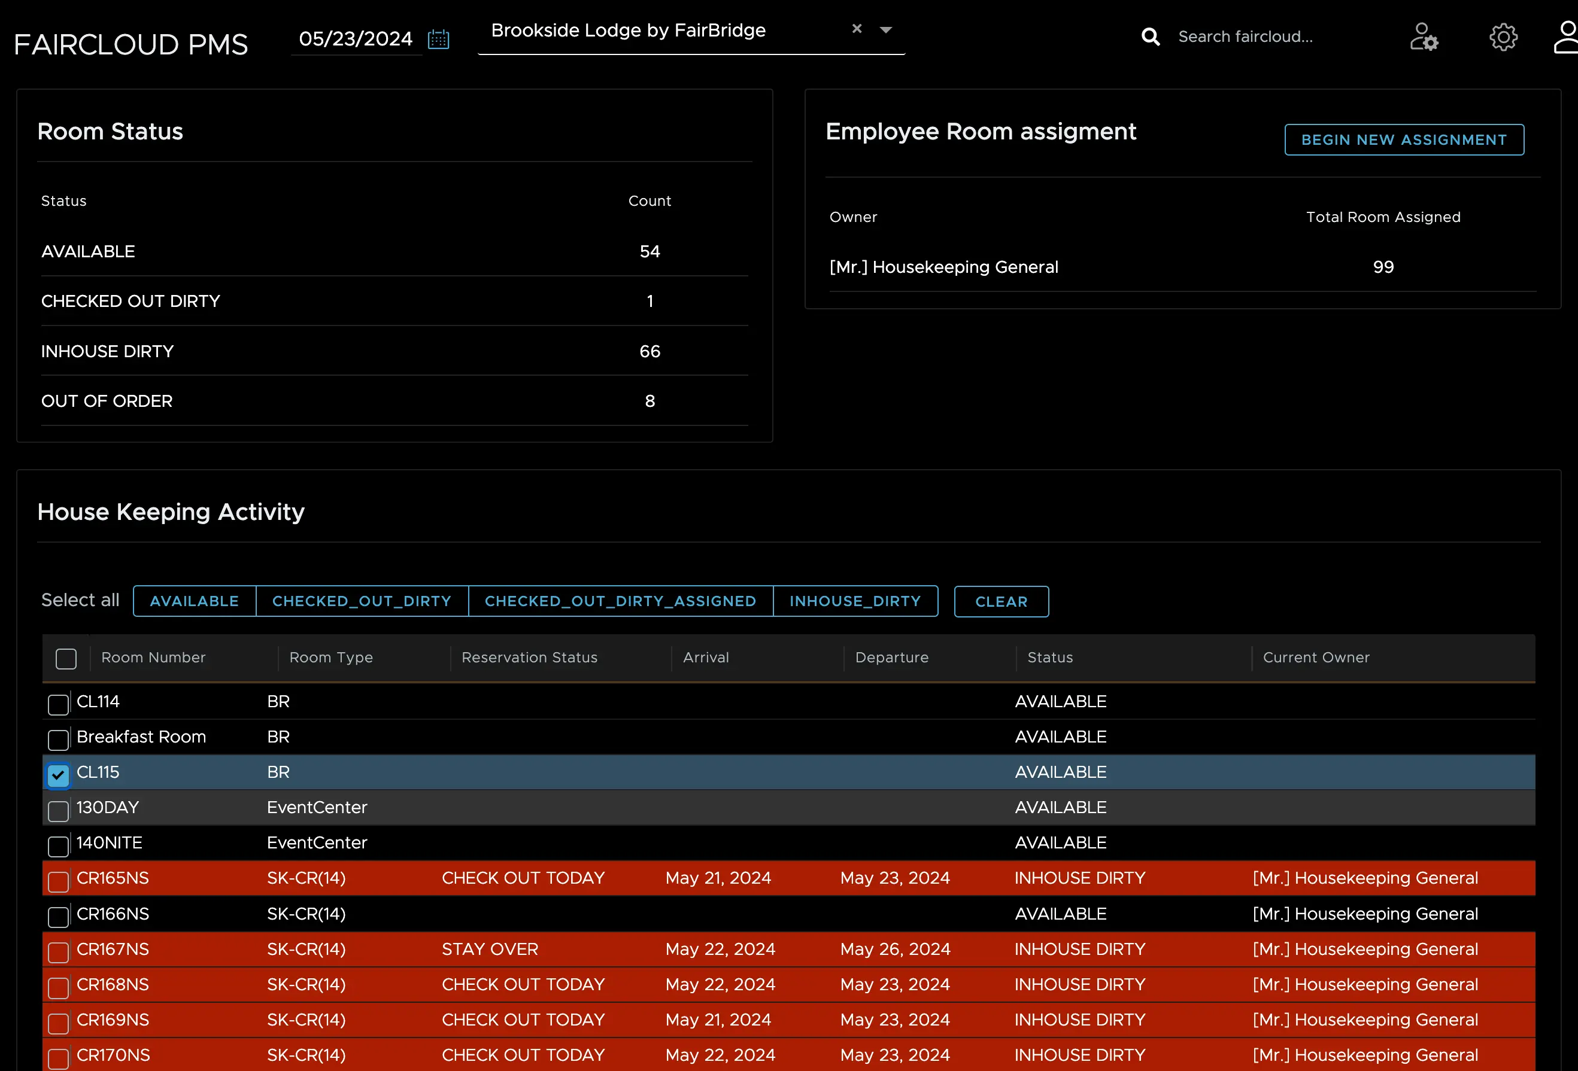
Task: Toggle the select-all header checkbox
Action: point(66,658)
